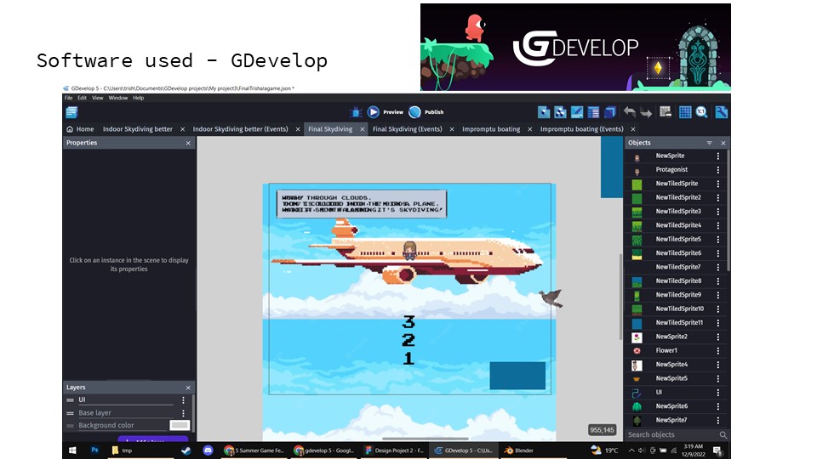This screenshot has height=459, width=817.
Task: Switch to Impromptu boating (Events) tab
Action: pyautogui.click(x=581, y=129)
